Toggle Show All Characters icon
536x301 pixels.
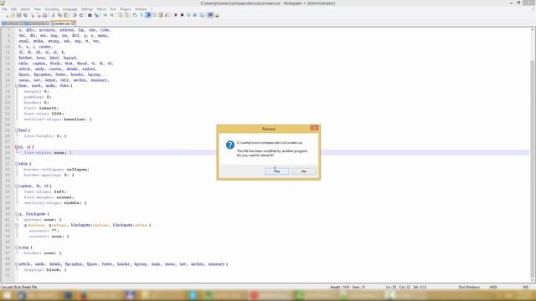coord(142,15)
